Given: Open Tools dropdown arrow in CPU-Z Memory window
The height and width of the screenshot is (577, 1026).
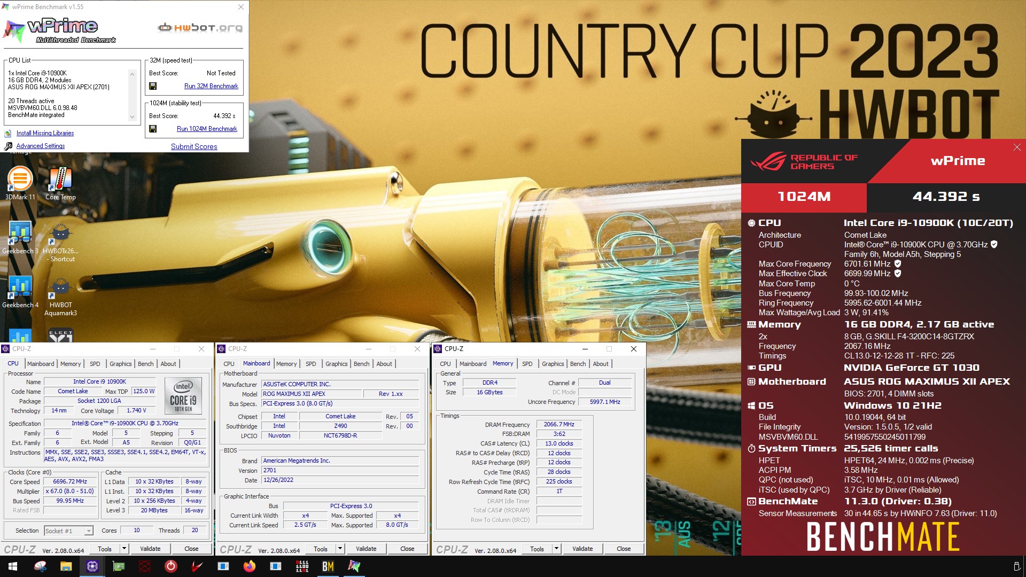Looking at the screenshot, I should 556,549.
